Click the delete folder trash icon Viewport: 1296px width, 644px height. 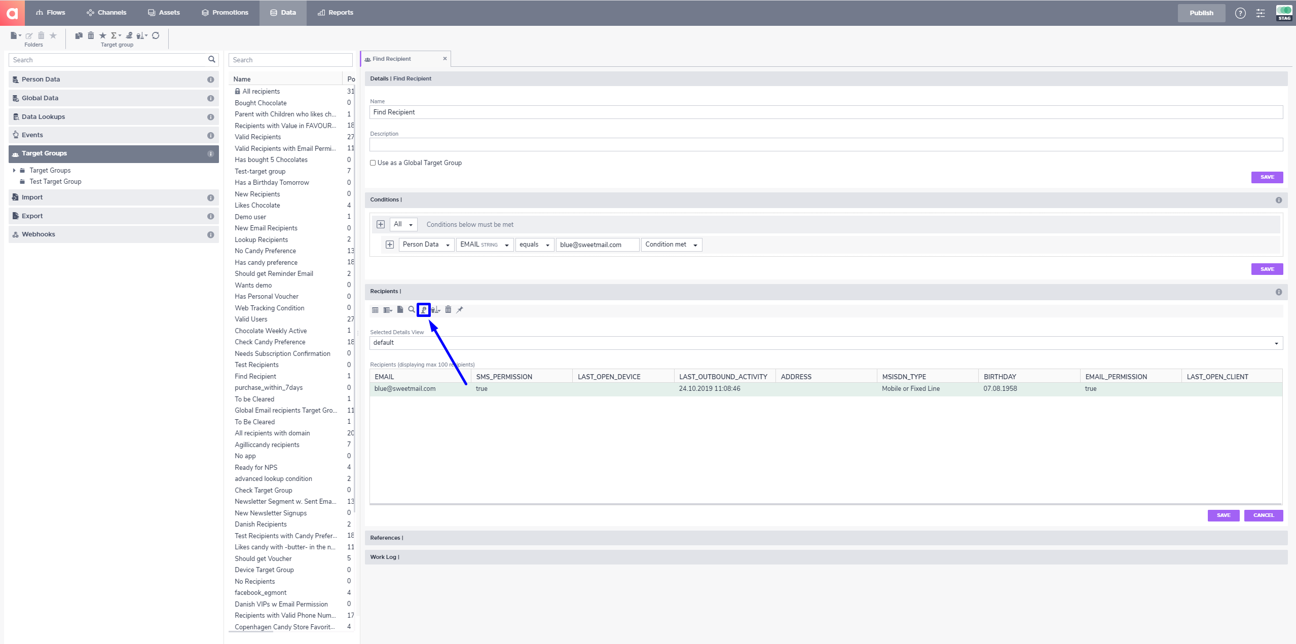pos(41,35)
